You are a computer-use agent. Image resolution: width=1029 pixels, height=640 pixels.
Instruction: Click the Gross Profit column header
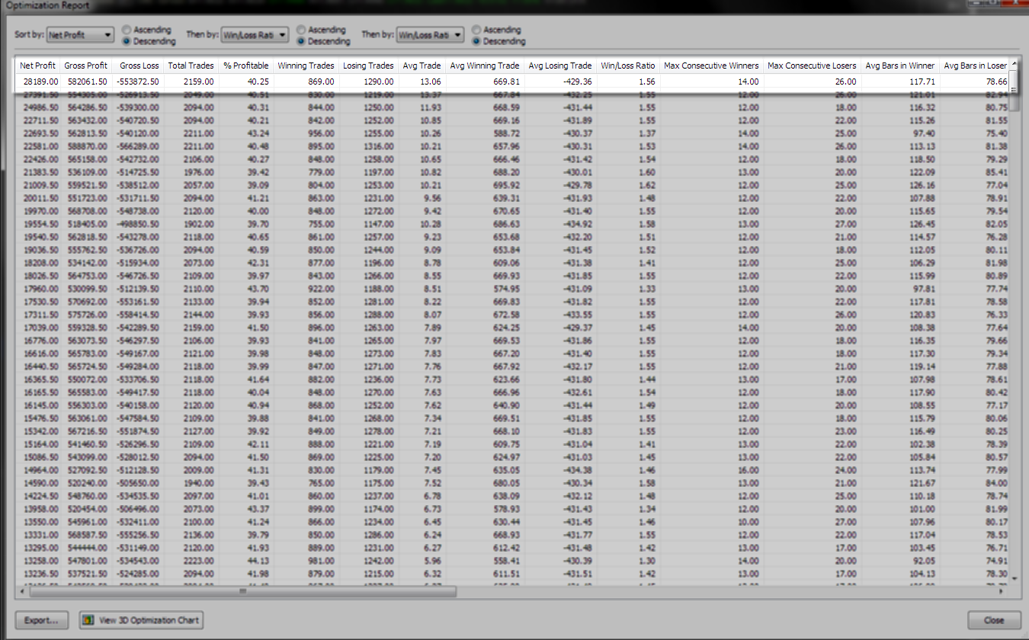pos(86,66)
